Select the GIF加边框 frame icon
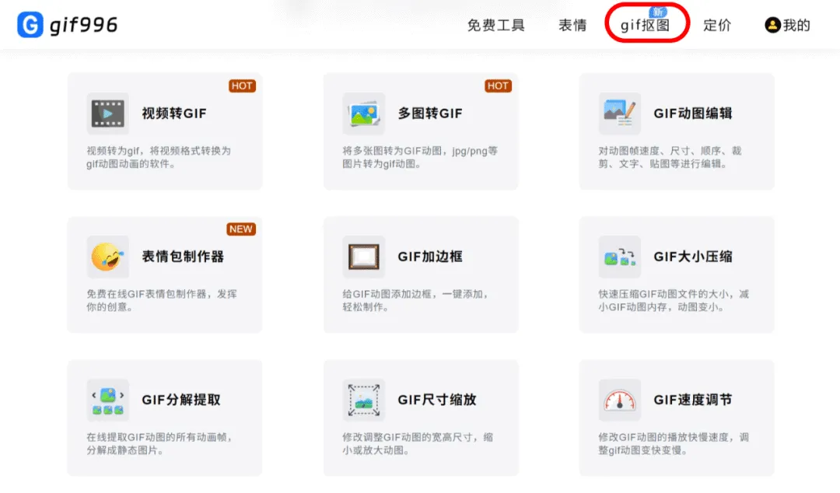Image resolution: width=840 pixels, height=493 pixels. 363,255
